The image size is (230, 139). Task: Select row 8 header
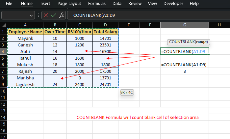pos(3,78)
